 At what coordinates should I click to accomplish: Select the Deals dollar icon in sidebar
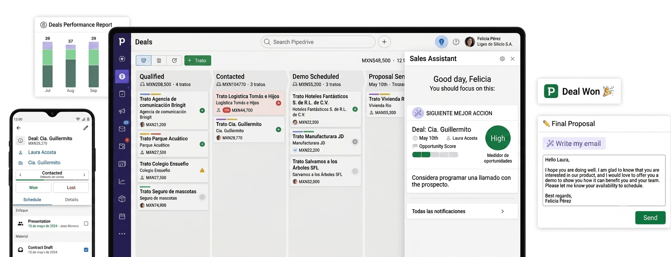pos(122,76)
